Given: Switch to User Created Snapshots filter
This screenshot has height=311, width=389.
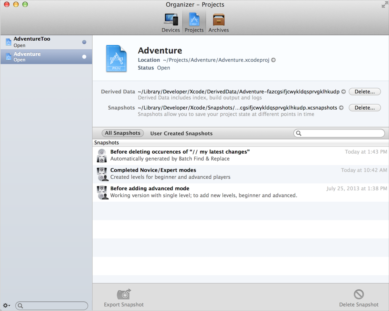Looking at the screenshot, I should (x=181, y=133).
